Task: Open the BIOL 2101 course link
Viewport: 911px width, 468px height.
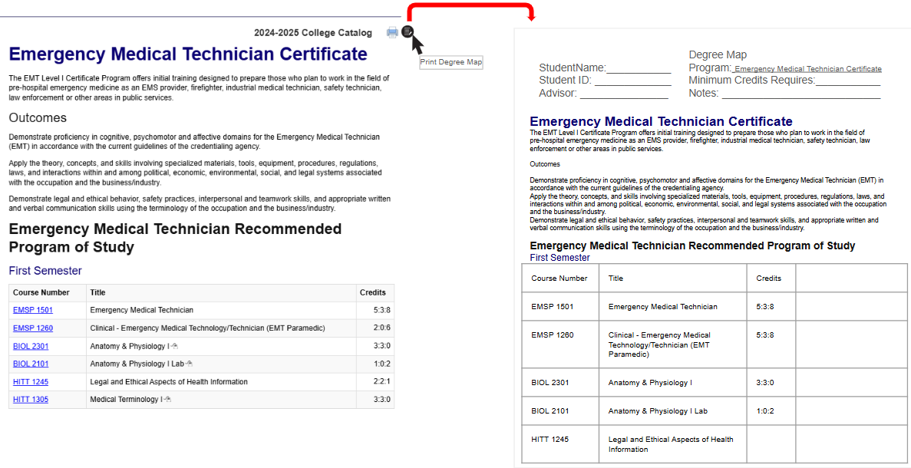Action: point(31,364)
